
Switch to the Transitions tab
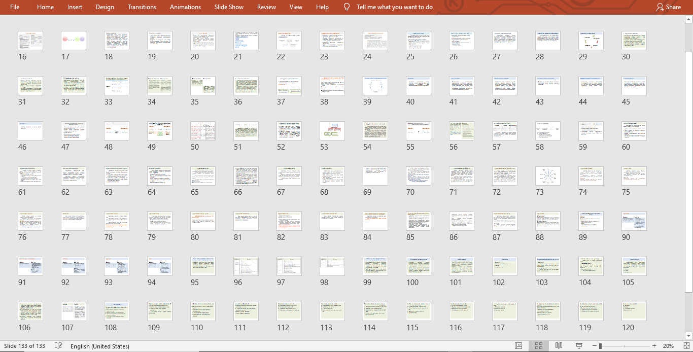[x=142, y=7]
